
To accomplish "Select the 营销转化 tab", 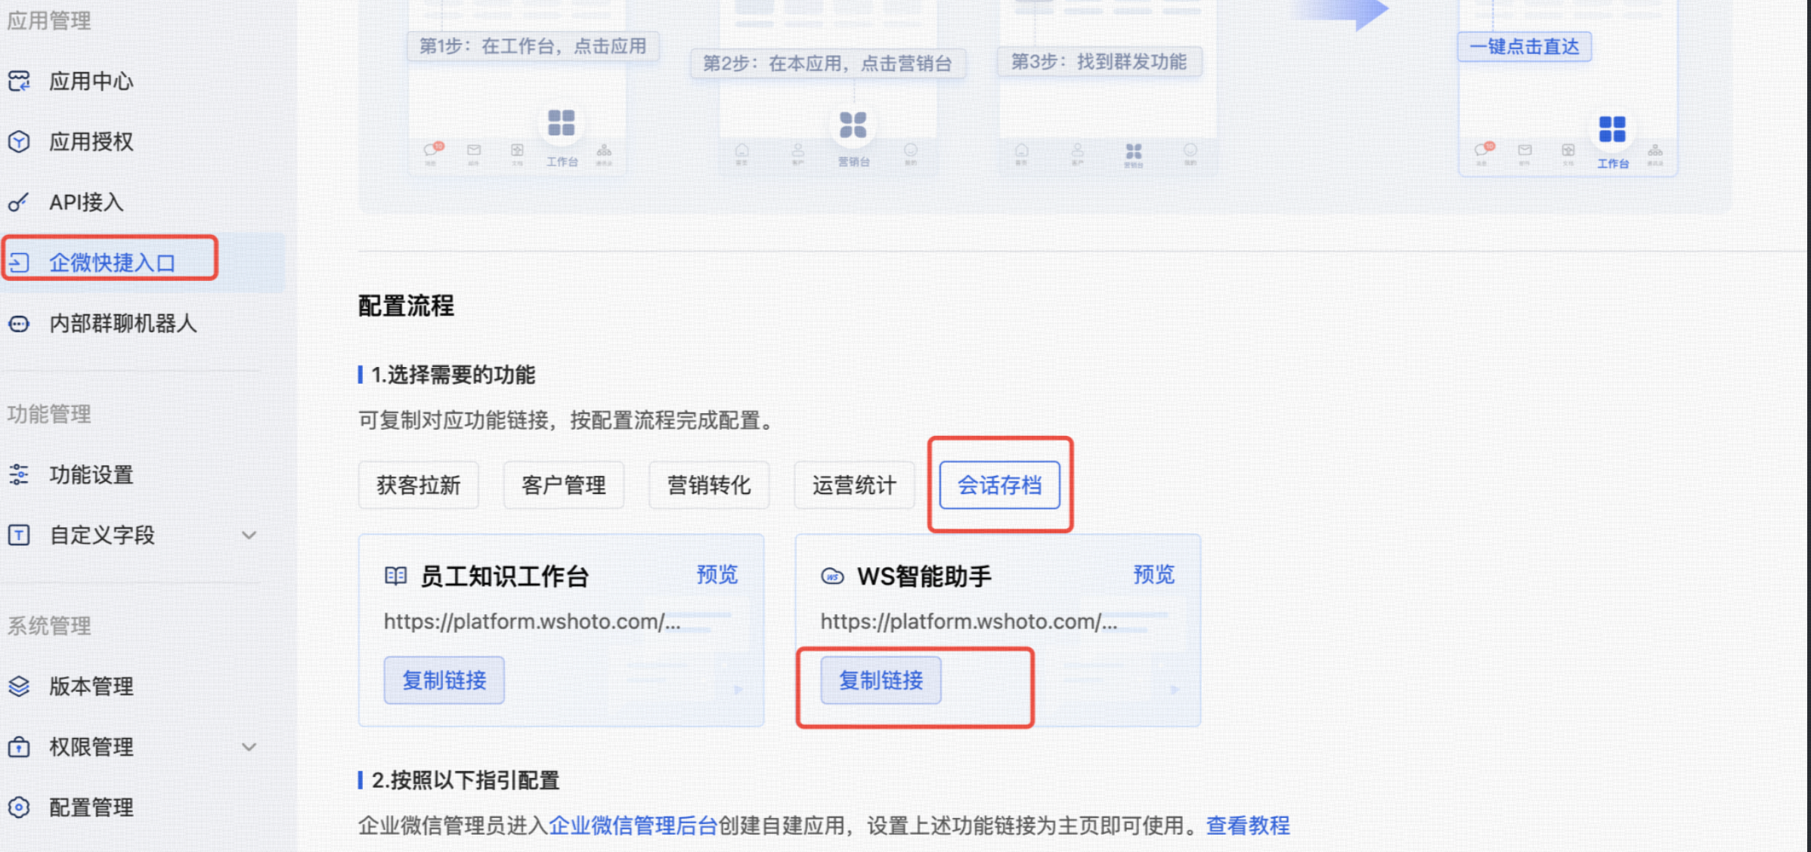I will [709, 485].
